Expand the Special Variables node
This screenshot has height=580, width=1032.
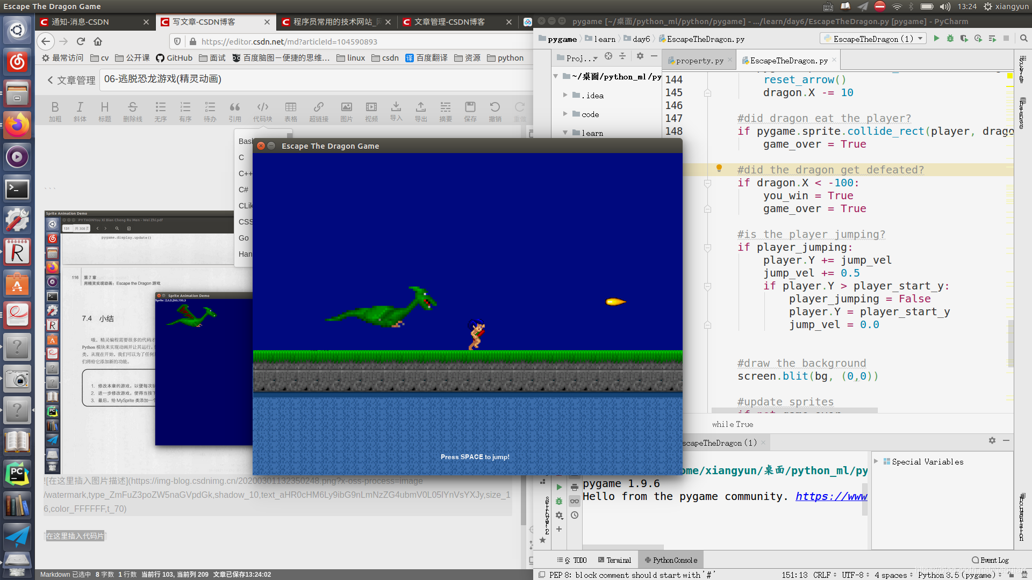click(876, 461)
